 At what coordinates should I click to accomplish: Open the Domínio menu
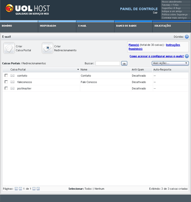[x=19, y=26]
